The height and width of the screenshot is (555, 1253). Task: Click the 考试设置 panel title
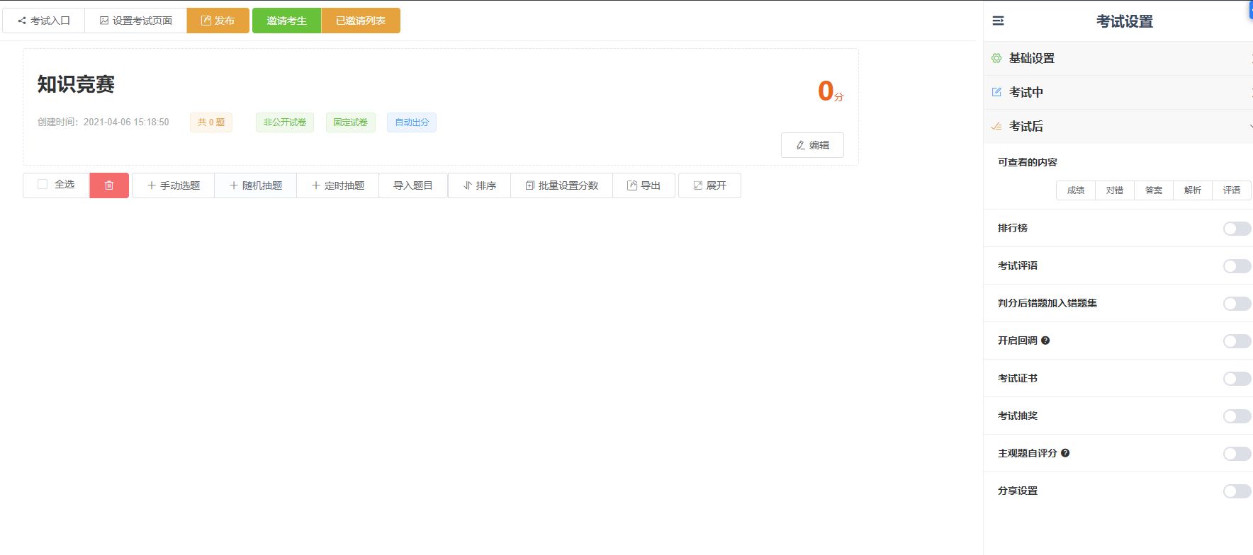click(x=1125, y=21)
